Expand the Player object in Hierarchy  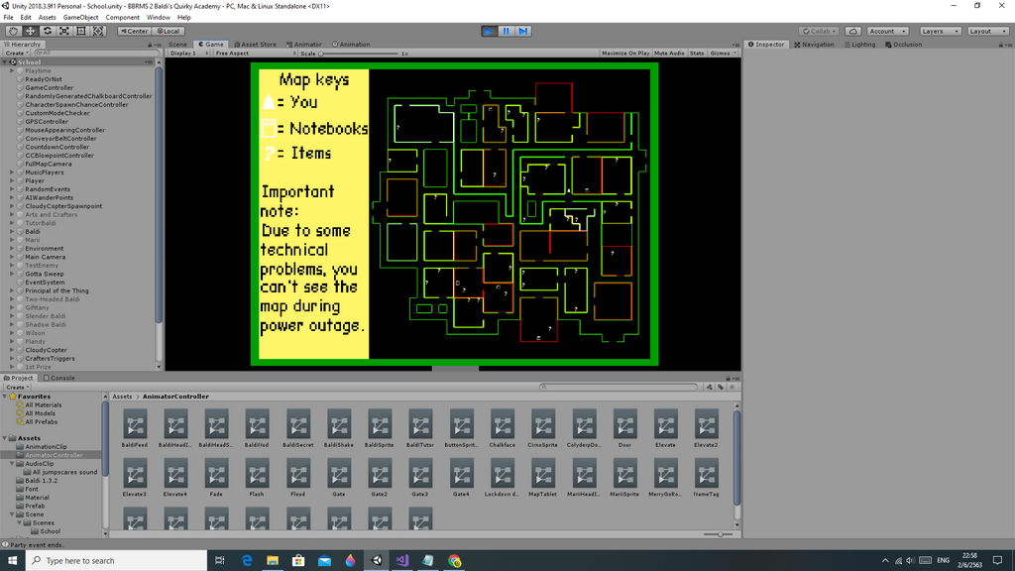(x=12, y=180)
